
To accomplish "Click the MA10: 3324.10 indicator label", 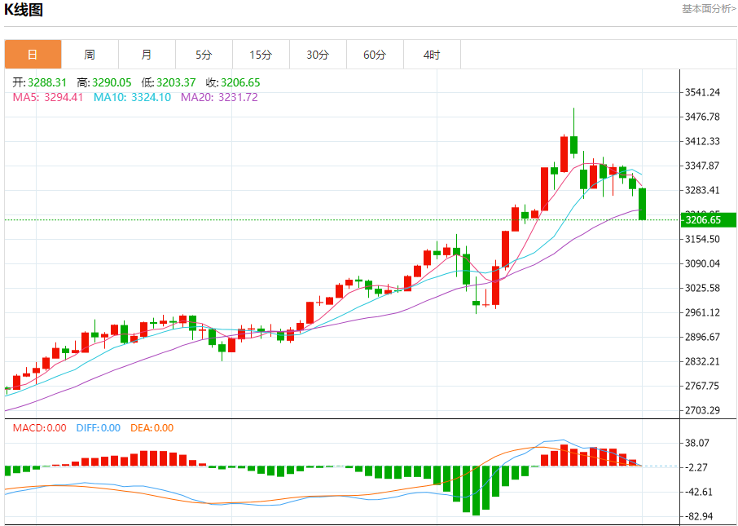I will pos(132,97).
